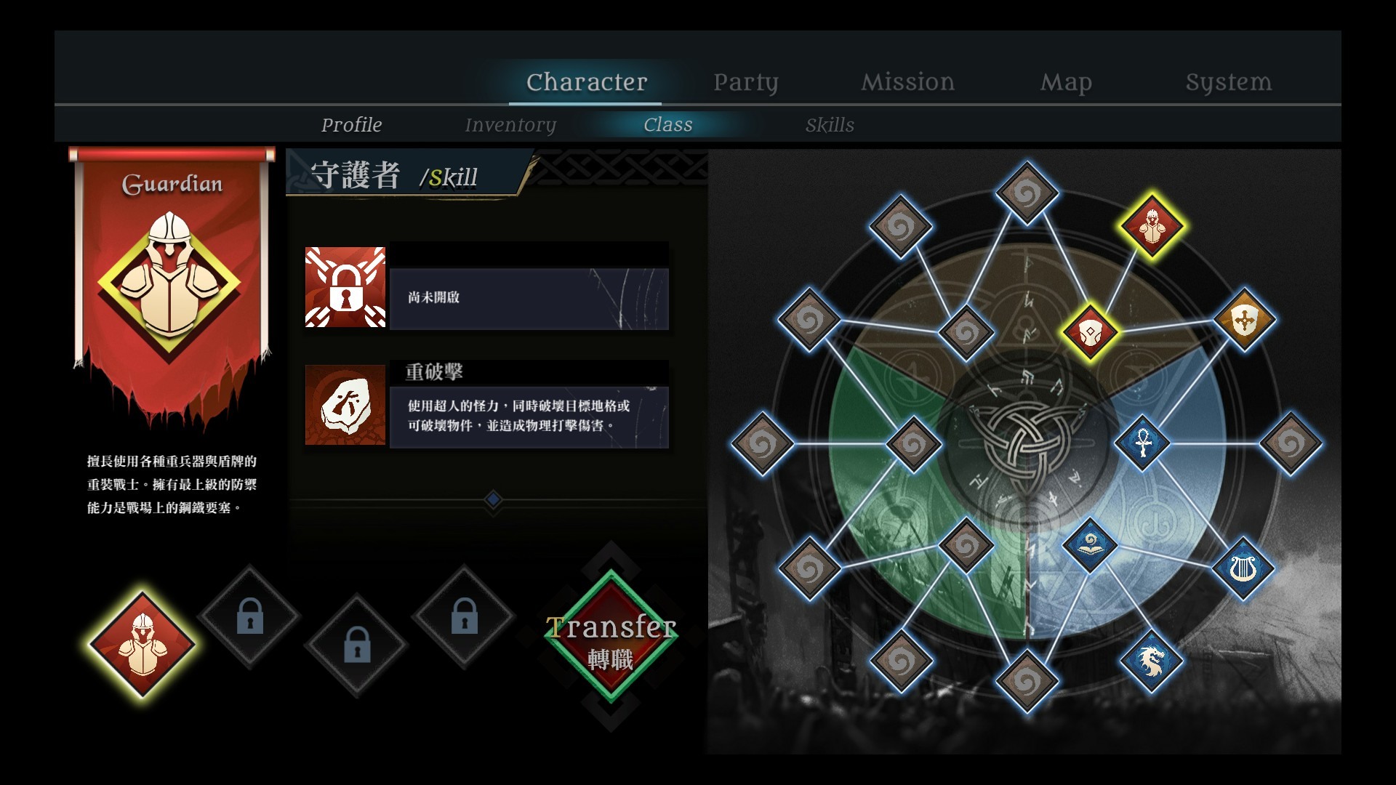Open the System tab
Screen dimensions: 1396x785
[1229, 82]
